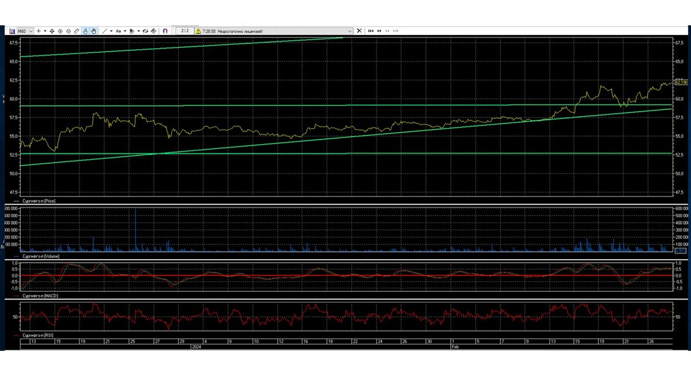Open the M60 timeframe dropdown
691x388 pixels.
(25, 31)
